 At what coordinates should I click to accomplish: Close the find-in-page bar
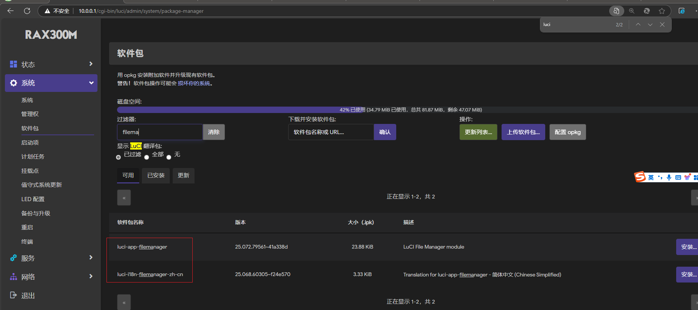point(662,24)
